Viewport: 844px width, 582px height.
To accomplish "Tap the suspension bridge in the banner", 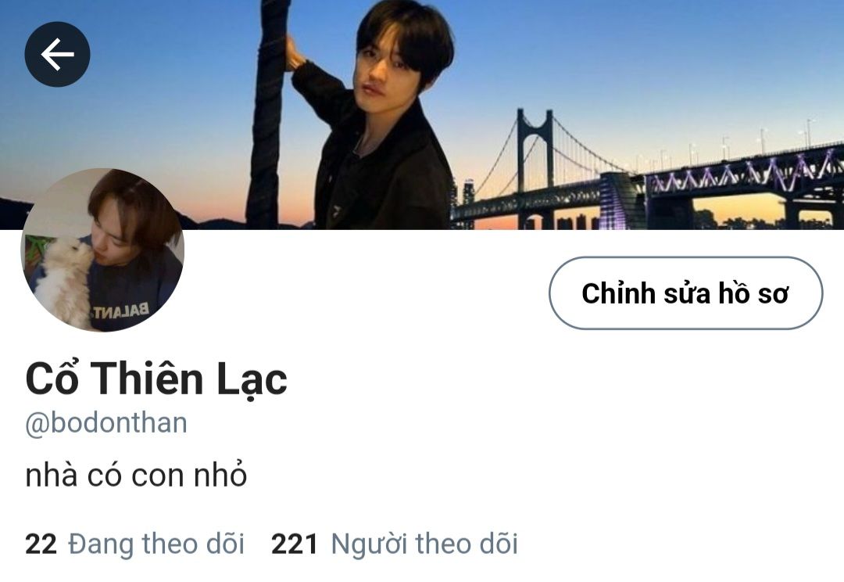I will tap(646, 172).
